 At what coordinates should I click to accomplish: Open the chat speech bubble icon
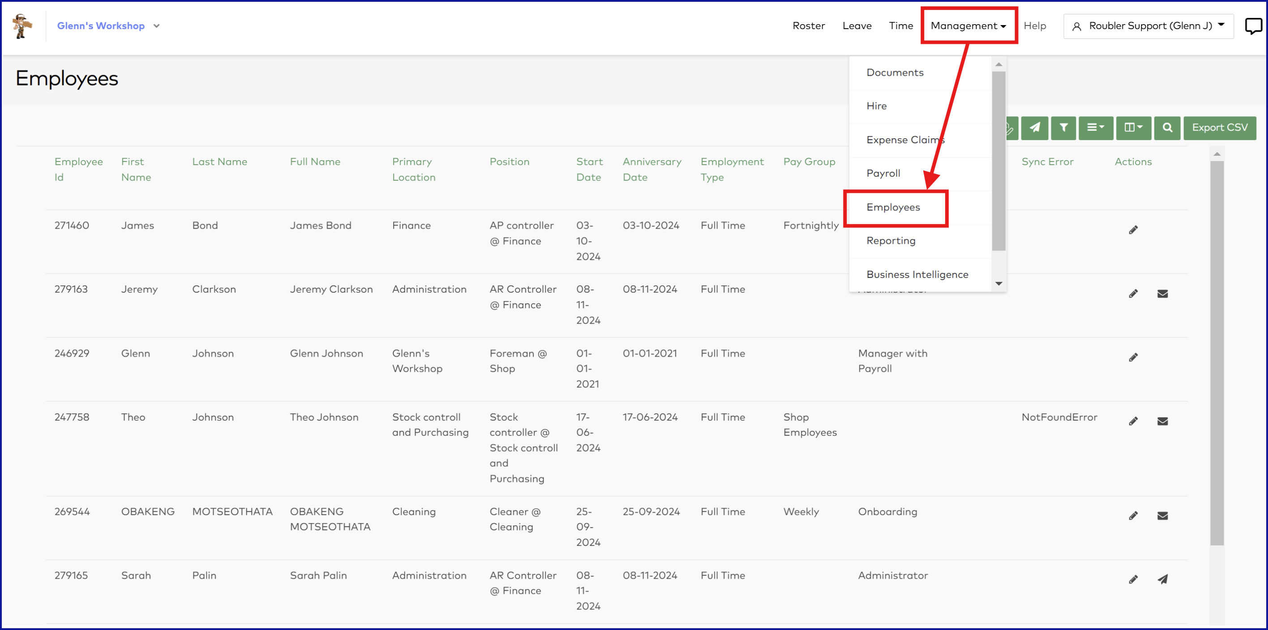coord(1252,26)
